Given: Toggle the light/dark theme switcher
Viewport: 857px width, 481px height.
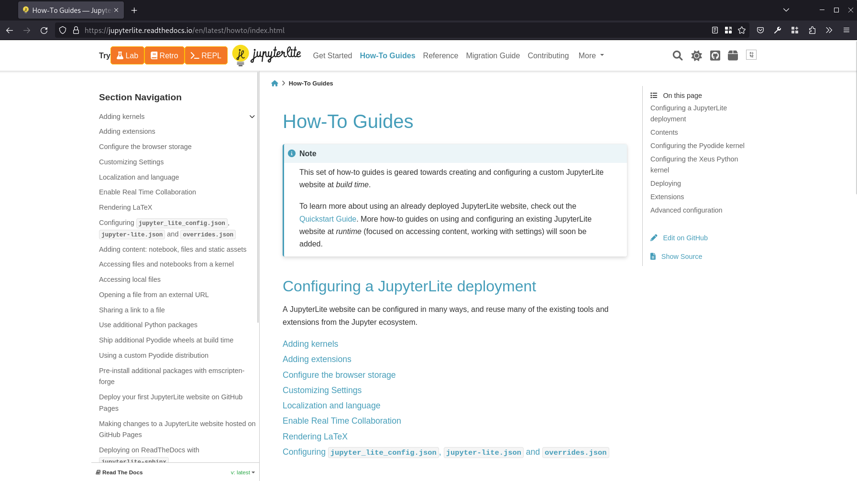Looking at the screenshot, I should click(x=696, y=55).
